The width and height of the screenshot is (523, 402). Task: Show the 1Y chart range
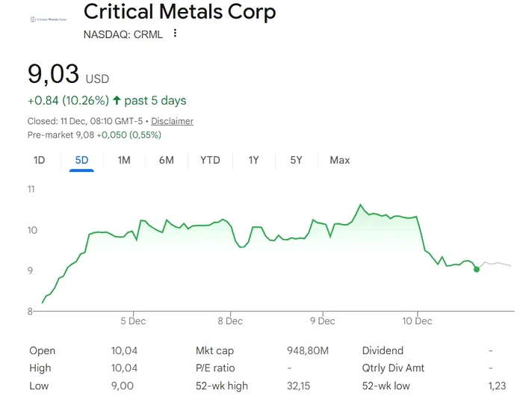point(254,160)
